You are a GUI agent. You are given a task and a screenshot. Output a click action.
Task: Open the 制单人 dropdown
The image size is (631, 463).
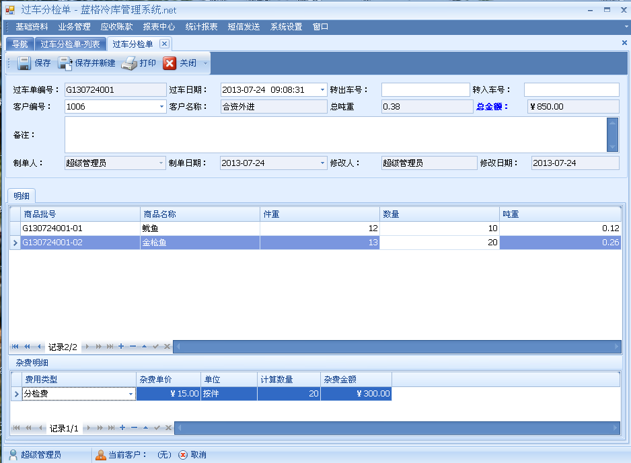pos(161,163)
